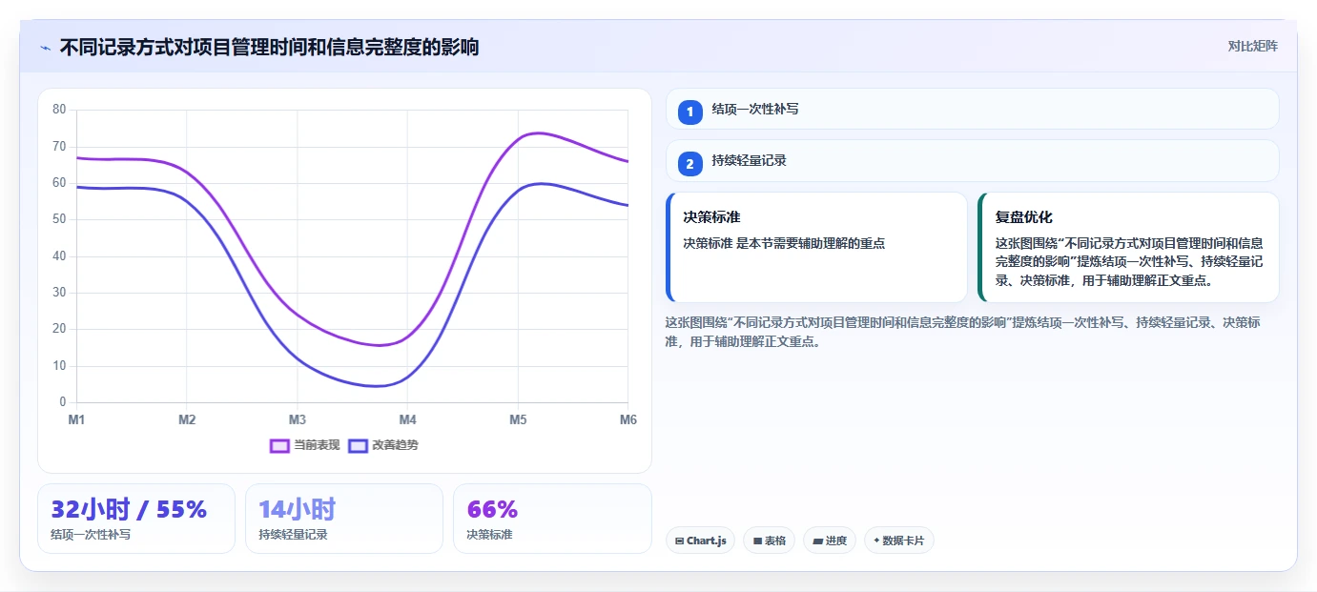
Task: Click the M6 axis label
Action: pyautogui.click(x=628, y=419)
